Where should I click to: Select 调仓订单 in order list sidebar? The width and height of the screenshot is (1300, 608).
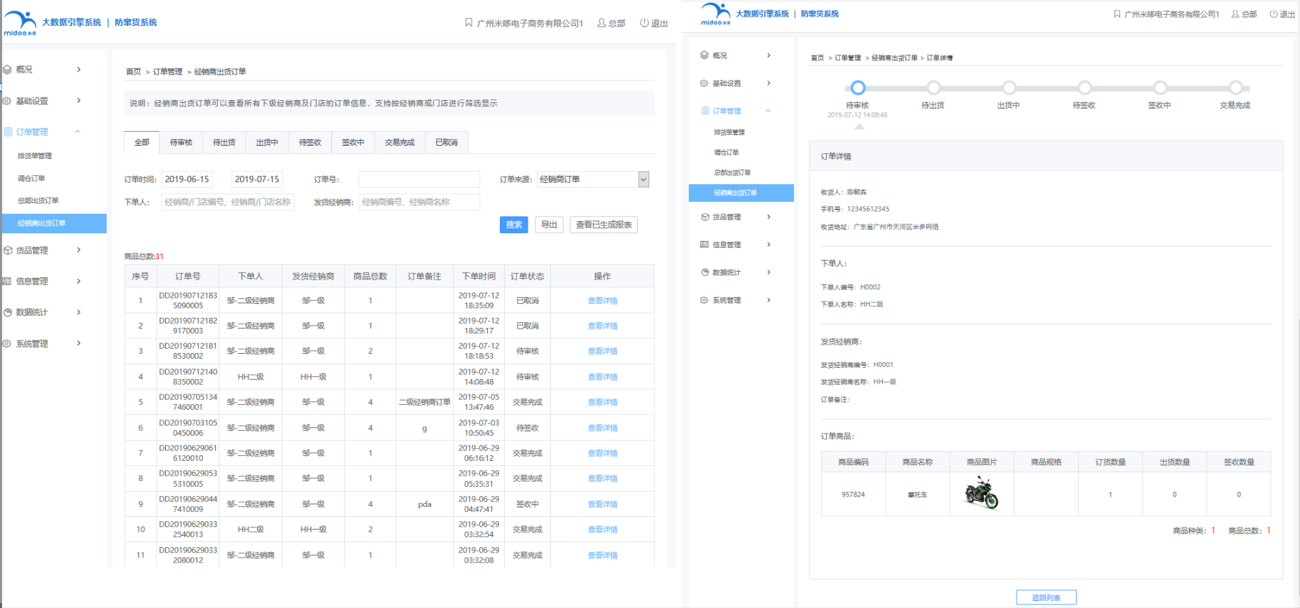pos(32,179)
